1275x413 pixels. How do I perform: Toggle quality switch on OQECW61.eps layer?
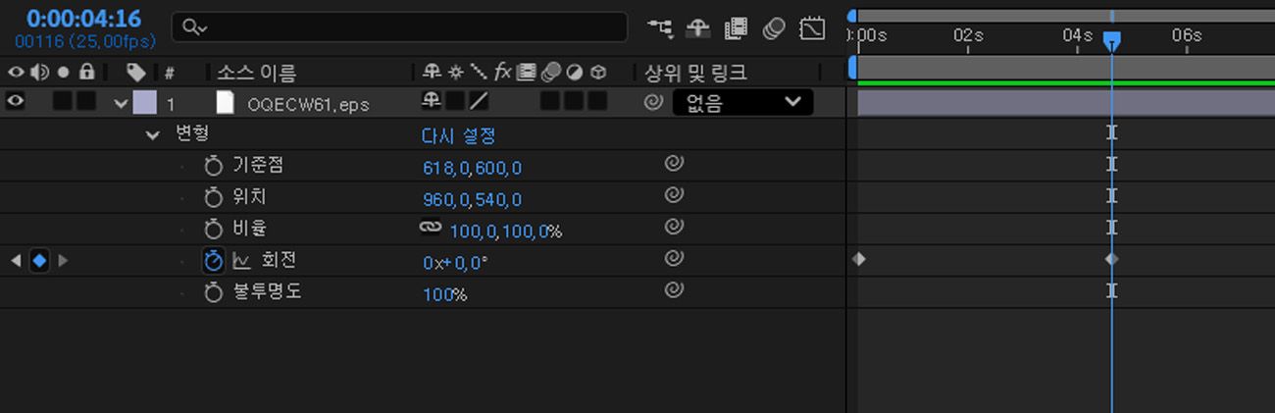click(x=479, y=101)
